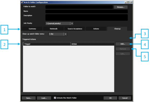The height and width of the screenshot is (102, 150).
Task: Maximize the Watch Folder Configuration window
Action: [x=128, y=2]
